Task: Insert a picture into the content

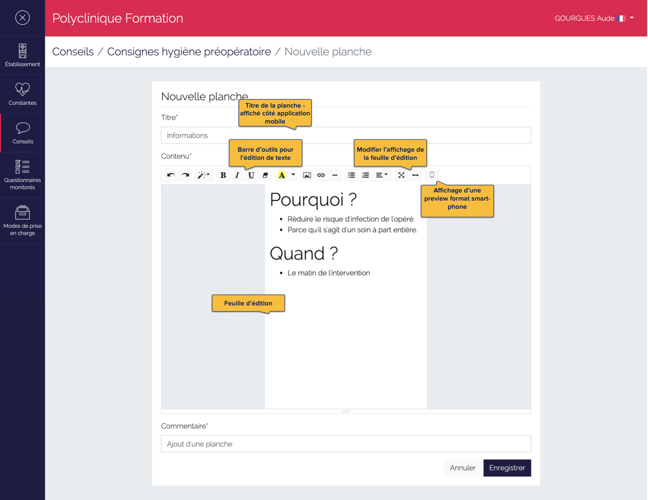Action: pyautogui.click(x=307, y=175)
